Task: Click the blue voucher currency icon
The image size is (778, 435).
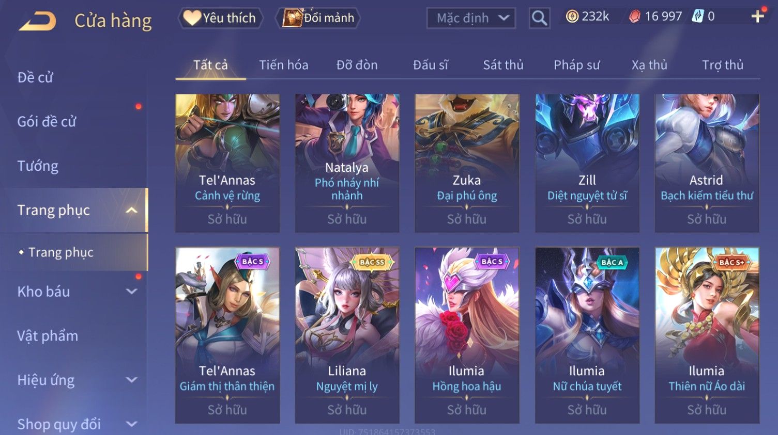Action: (x=698, y=17)
